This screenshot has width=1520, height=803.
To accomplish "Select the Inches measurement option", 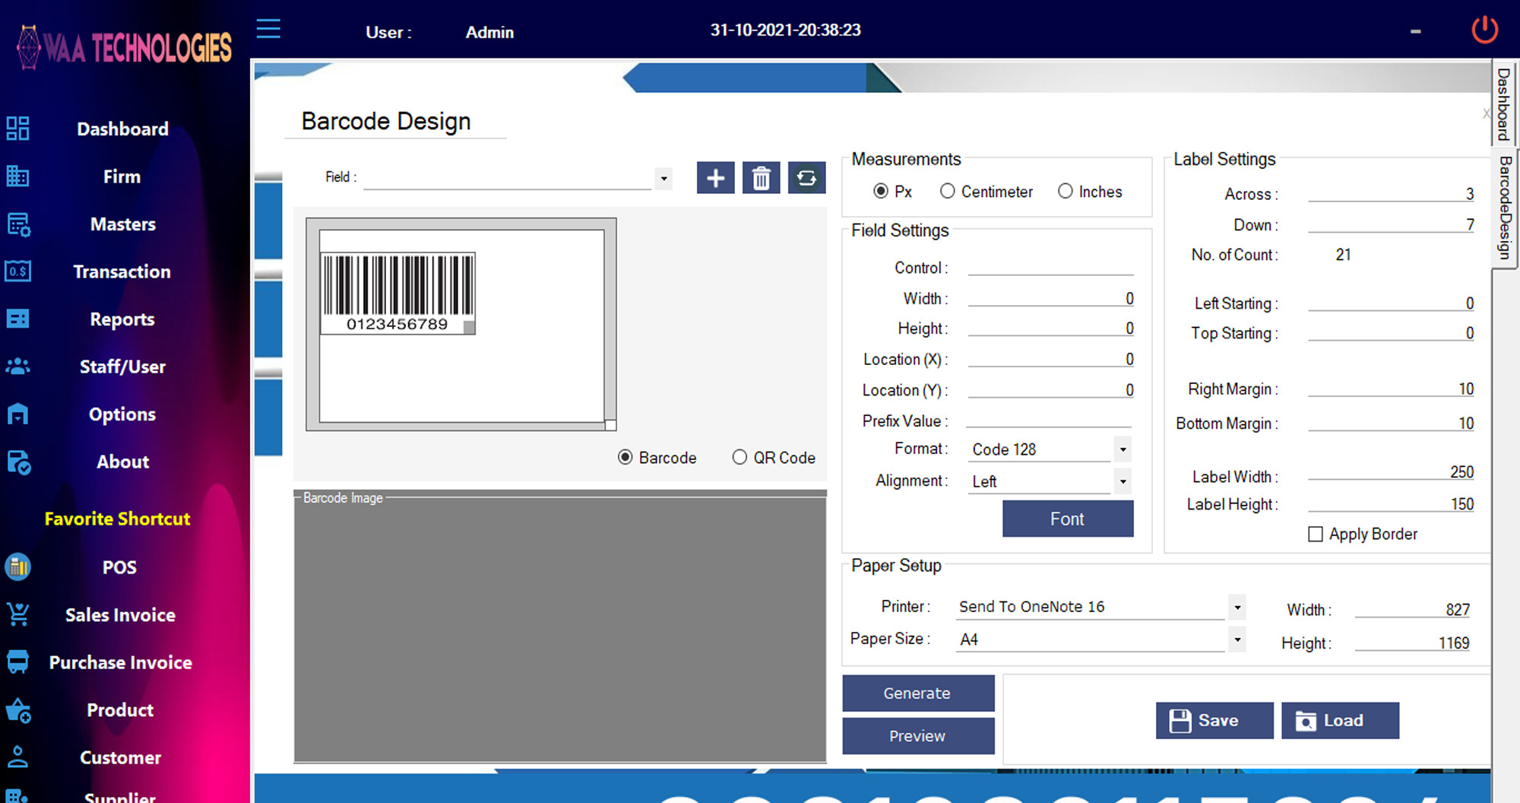I will (x=1066, y=191).
